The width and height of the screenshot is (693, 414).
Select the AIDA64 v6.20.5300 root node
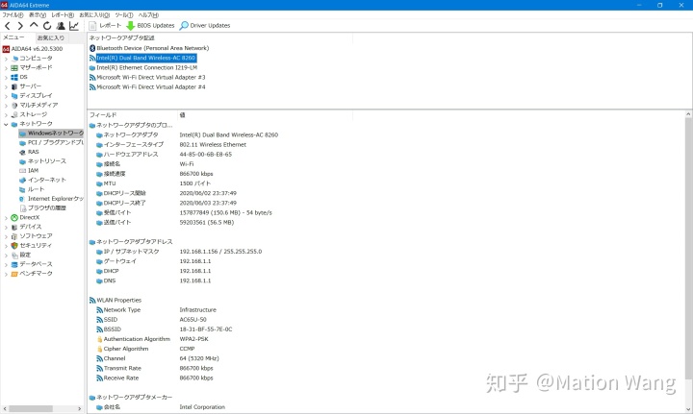pyautogui.click(x=33, y=49)
